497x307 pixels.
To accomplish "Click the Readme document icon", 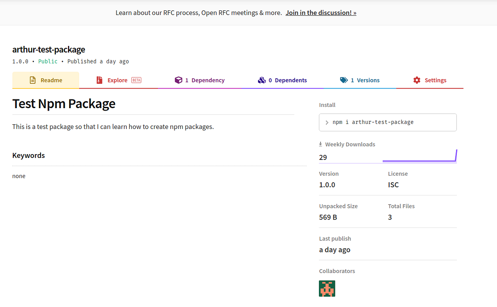I will (x=33, y=80).
